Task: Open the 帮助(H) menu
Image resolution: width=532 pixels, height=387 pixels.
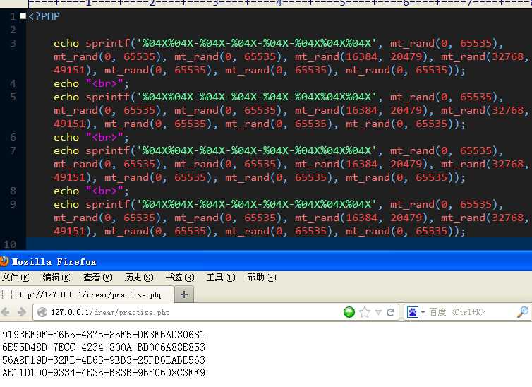Action: tap(262, 278)
